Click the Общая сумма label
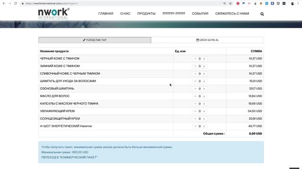302x169 pixels. click(x=214, y=133)
